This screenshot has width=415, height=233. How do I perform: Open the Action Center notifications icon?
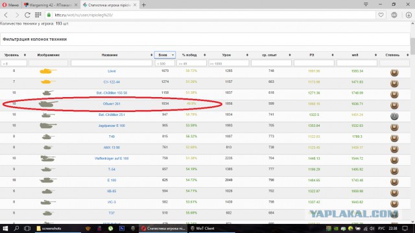(x=405, y=228)
